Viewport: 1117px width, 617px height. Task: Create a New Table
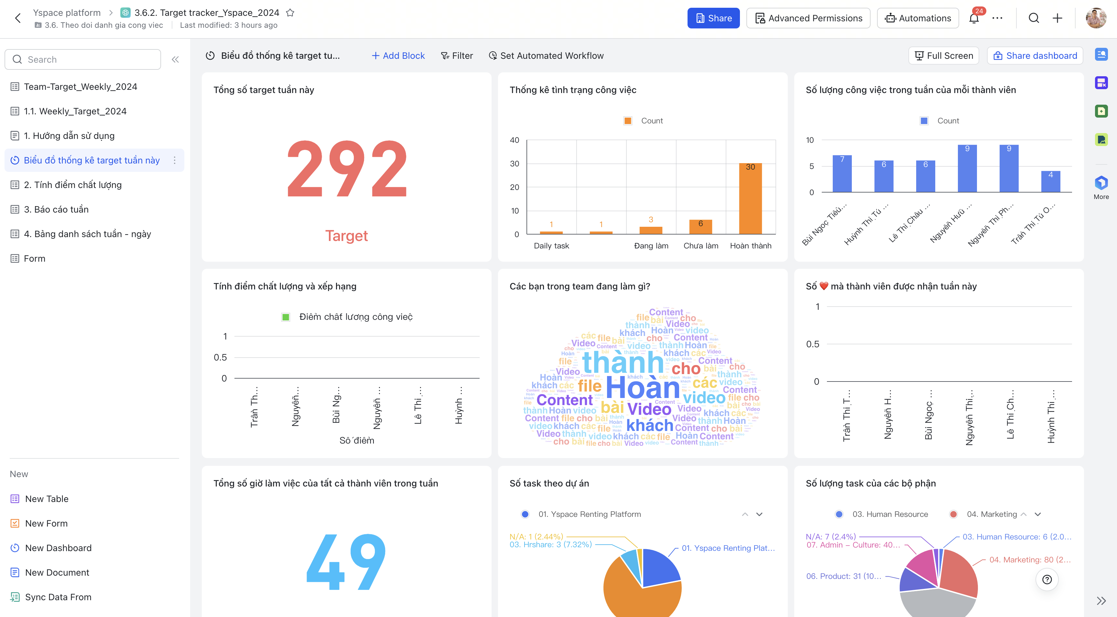(46, 499)
